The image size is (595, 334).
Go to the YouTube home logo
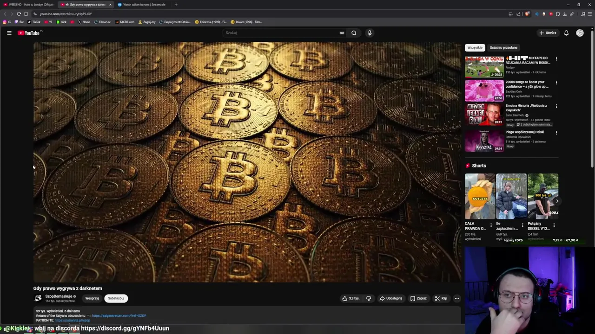click(x=30, y=33)
